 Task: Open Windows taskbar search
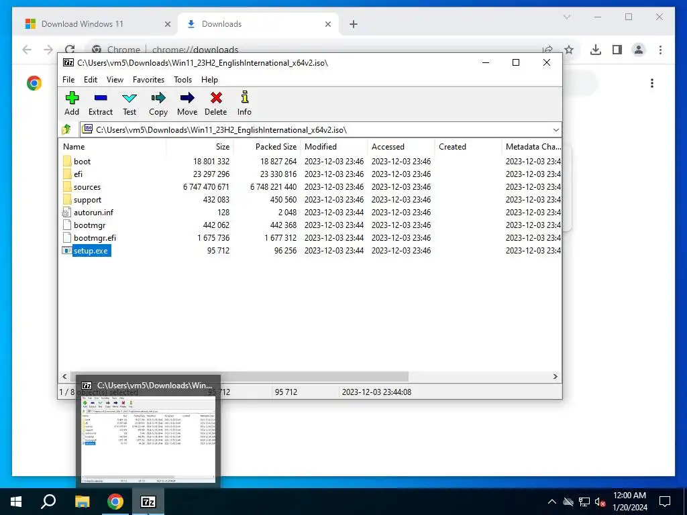pos(48,502)
